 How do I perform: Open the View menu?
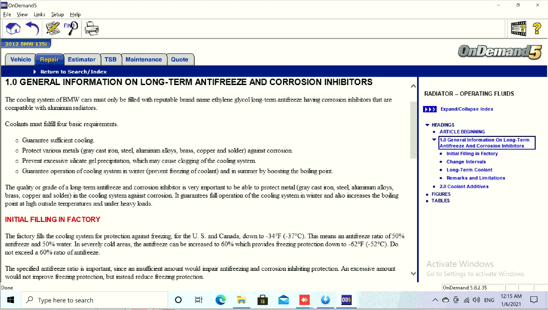[x=22, y=15]
